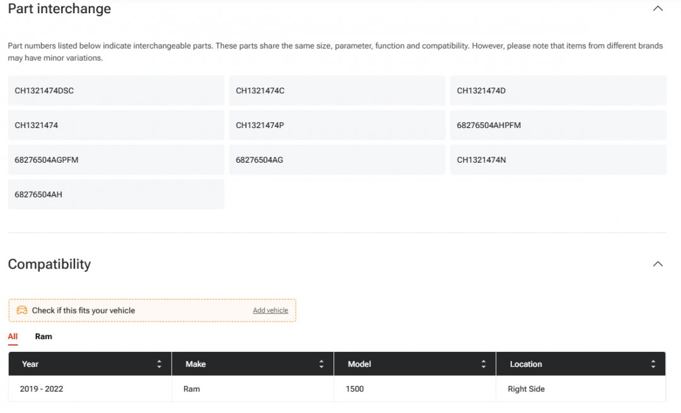The image size is (681, 413).
Task: Sort table by Model column arrows
Action: click(484, 364)
